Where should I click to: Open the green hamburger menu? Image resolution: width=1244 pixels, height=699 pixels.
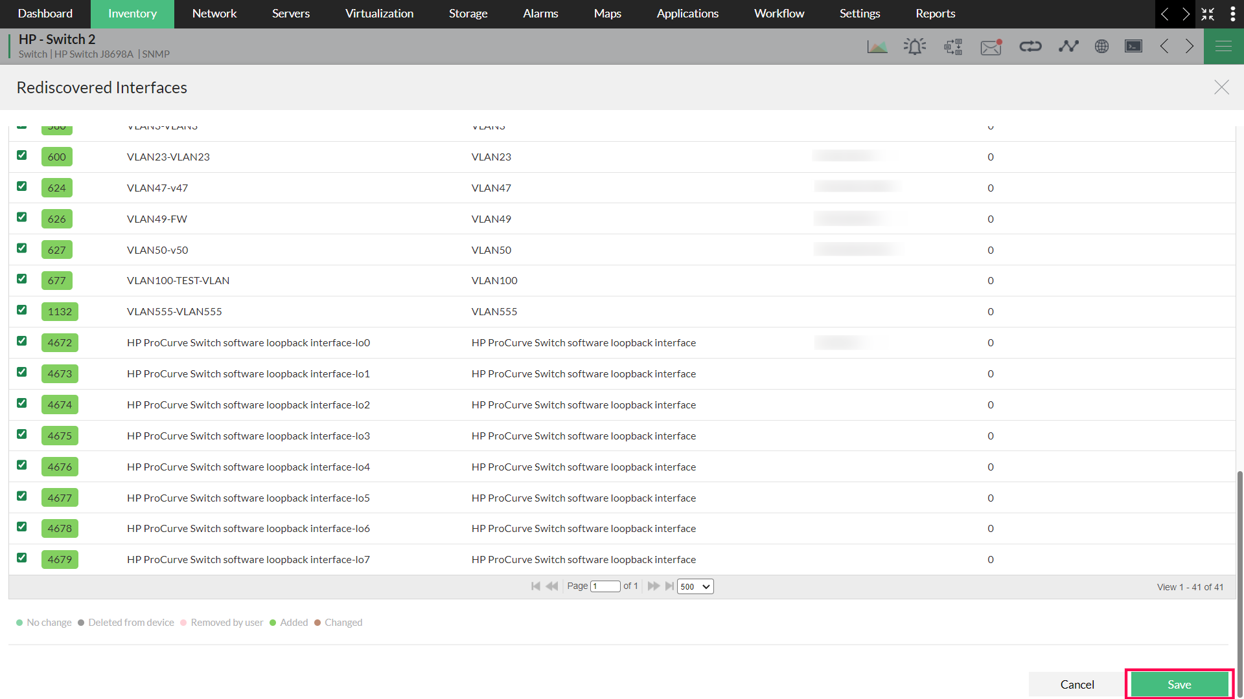coord(1223,47)
